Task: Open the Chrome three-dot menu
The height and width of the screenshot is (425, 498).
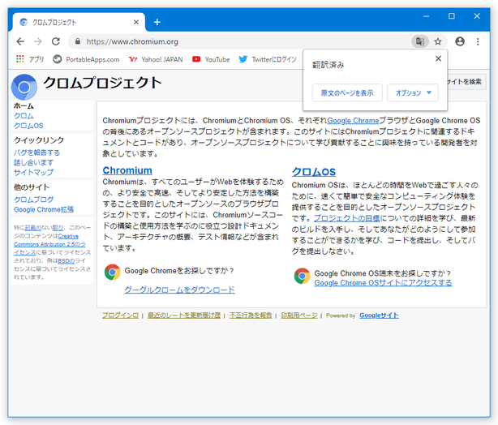Action: click(x=478, y=41)
